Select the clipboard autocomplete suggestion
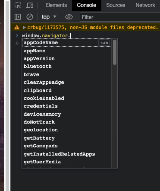This screenshot has width=160, height=191. (x=66, y=90)
